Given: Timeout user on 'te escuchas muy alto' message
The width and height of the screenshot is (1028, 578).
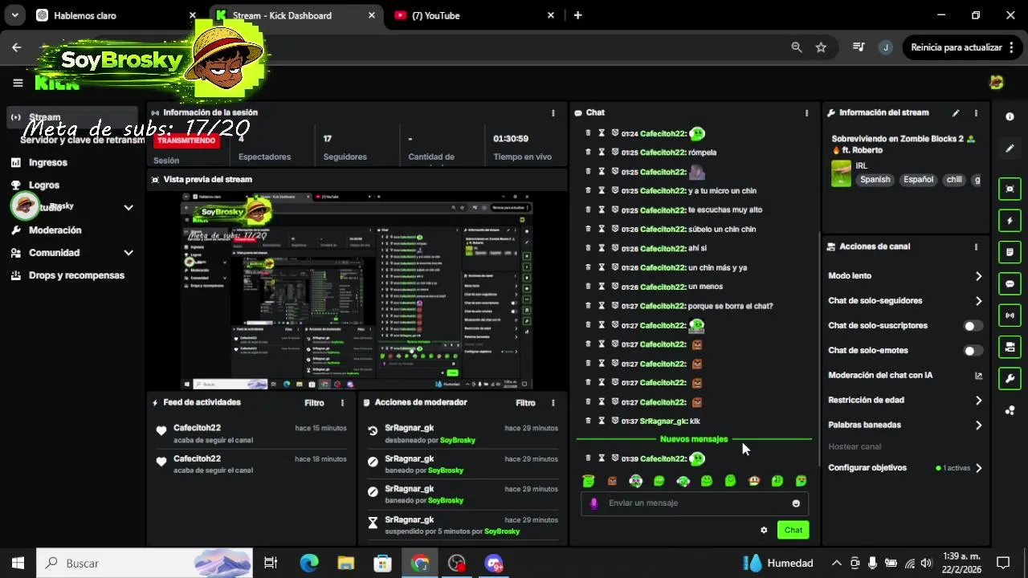Looking at the screenshot, I should (x=601, y=210).
